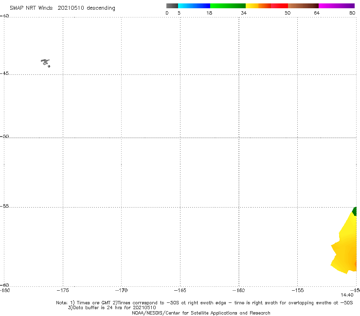
Task: Click the yellow-orange segment of the color bar
Action: (x=258, y=6)
